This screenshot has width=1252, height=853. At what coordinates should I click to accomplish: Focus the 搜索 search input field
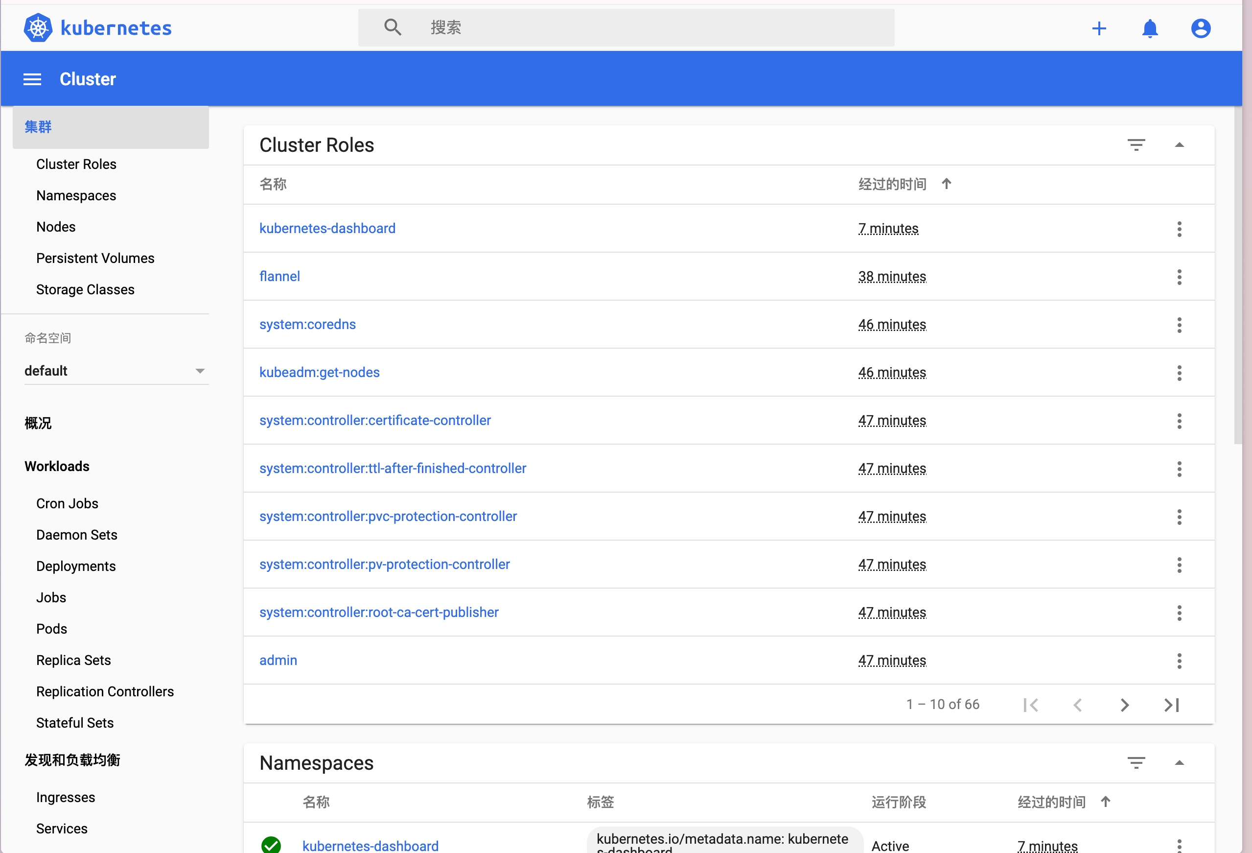[x=626, y=27]
